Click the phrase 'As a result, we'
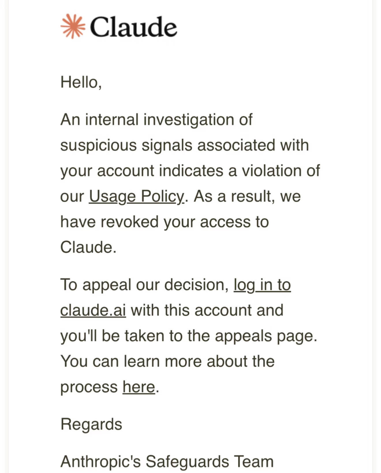This screenshot has width=381, height=473. click(247, 197)
